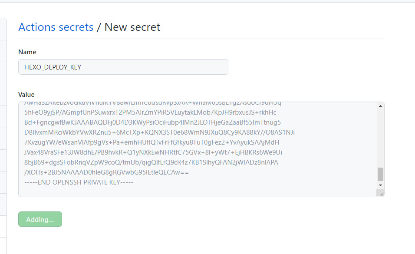Click the scrollbar thumb of the Value box
This screenshot has height=254, width=415.
(381, 174)
